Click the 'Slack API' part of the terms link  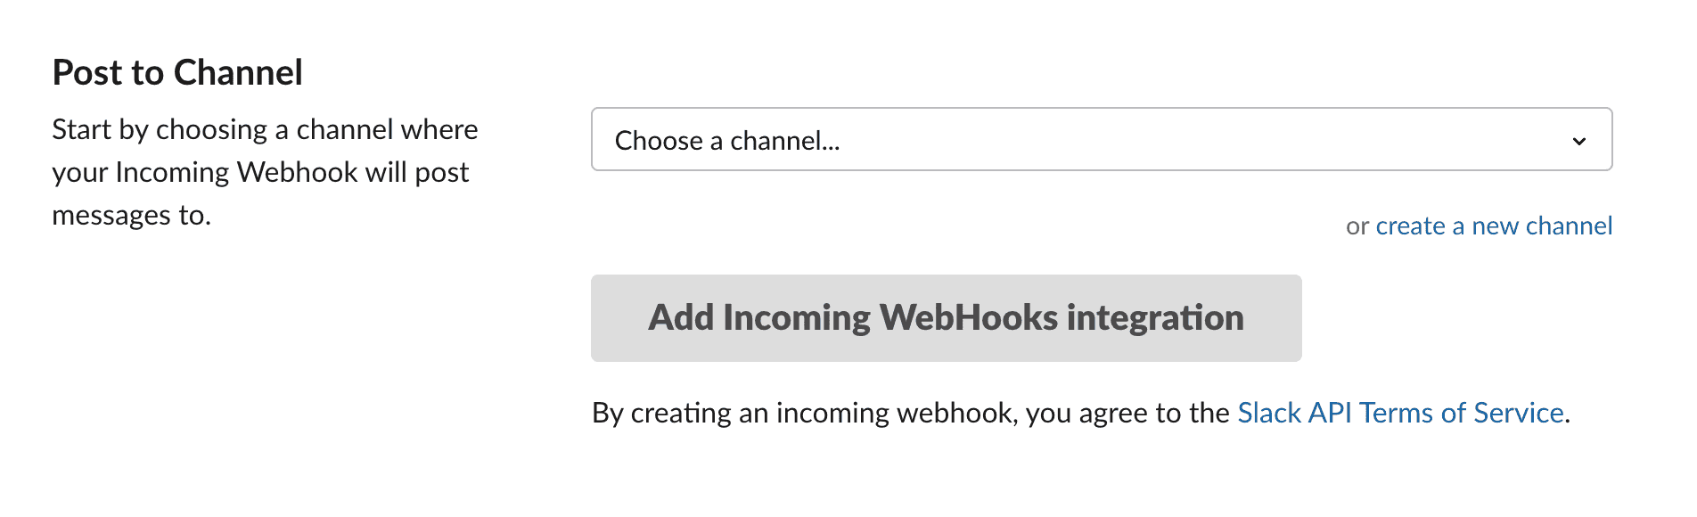1294,413
